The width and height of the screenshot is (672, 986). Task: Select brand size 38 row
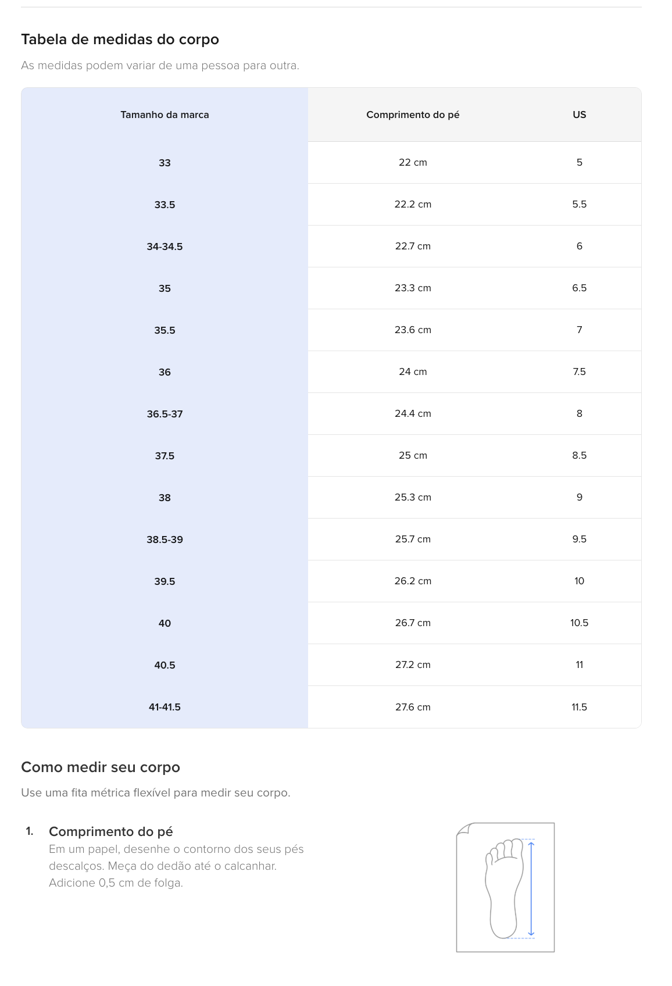coord(331,498)
